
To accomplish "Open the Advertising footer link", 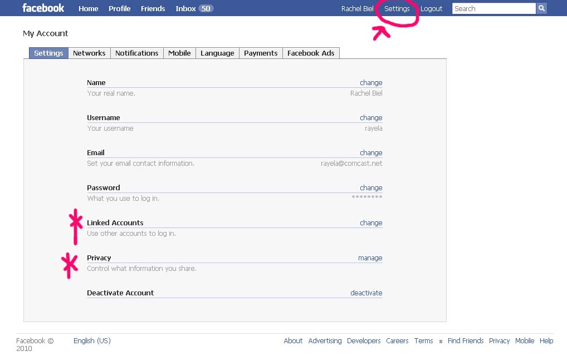I will tap(325, 341).
